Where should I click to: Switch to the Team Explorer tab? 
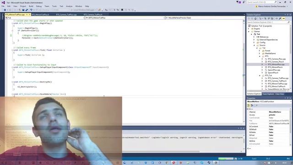268,94
